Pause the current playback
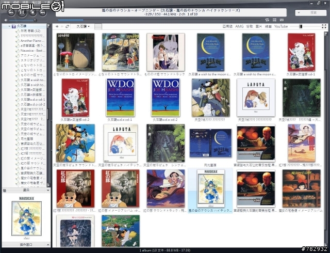Image resolution: width=330 pixels, height=253 pixels. pyautogui.click(x=22, y=12)
